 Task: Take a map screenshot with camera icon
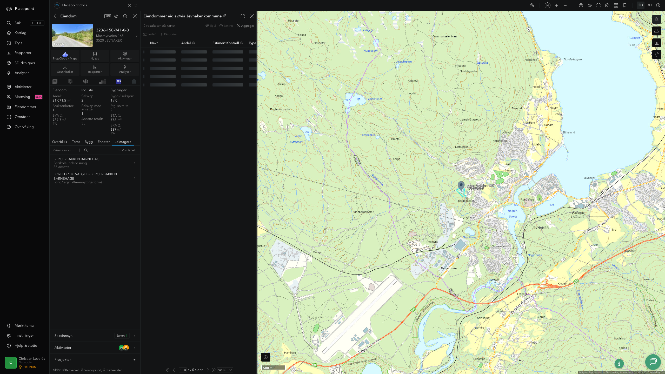coord(607,5)
